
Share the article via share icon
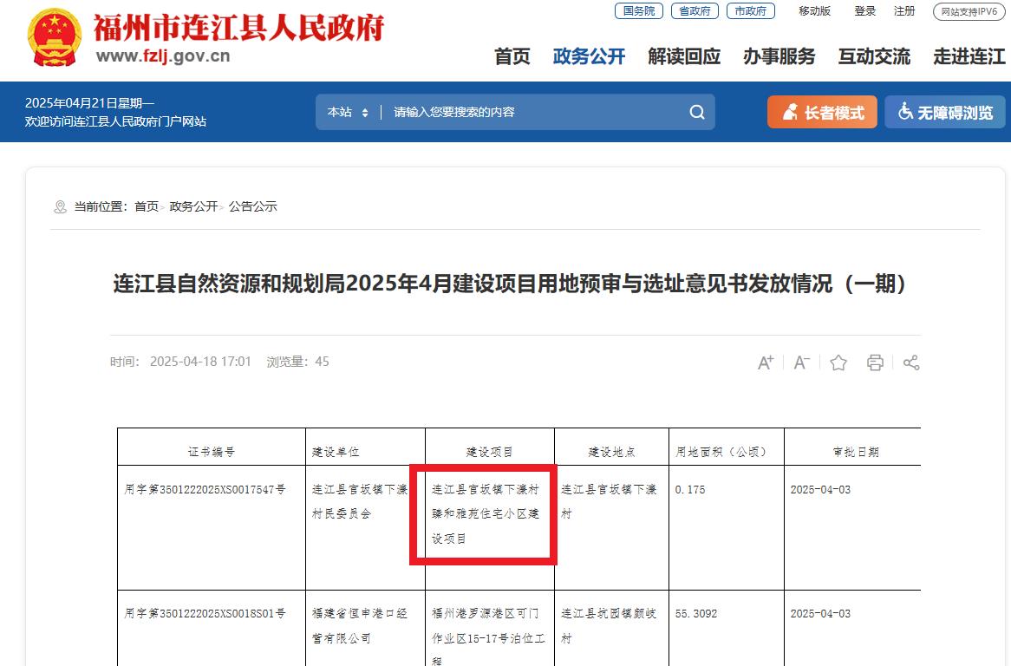[911, 362]
